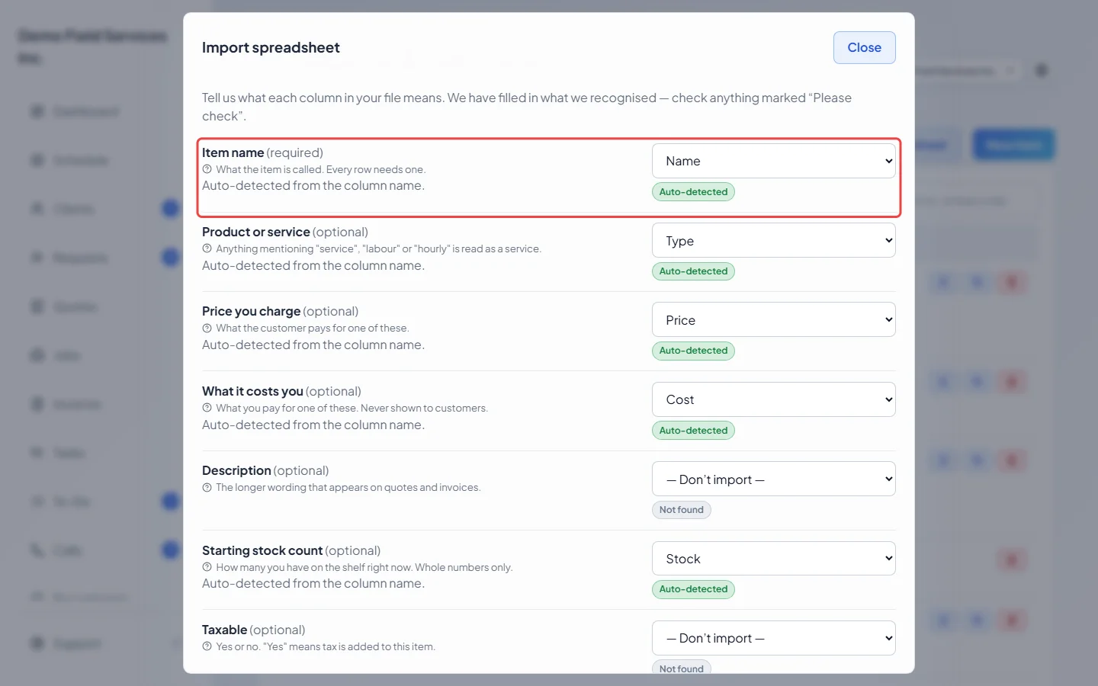Click the help icon under Starting stock count

click(x=207, y=567)
